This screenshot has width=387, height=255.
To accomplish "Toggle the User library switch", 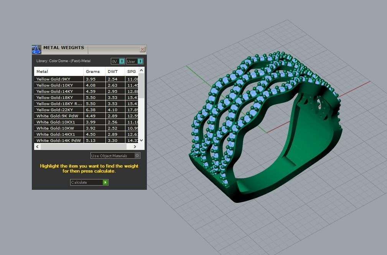I will pos(135,61).
